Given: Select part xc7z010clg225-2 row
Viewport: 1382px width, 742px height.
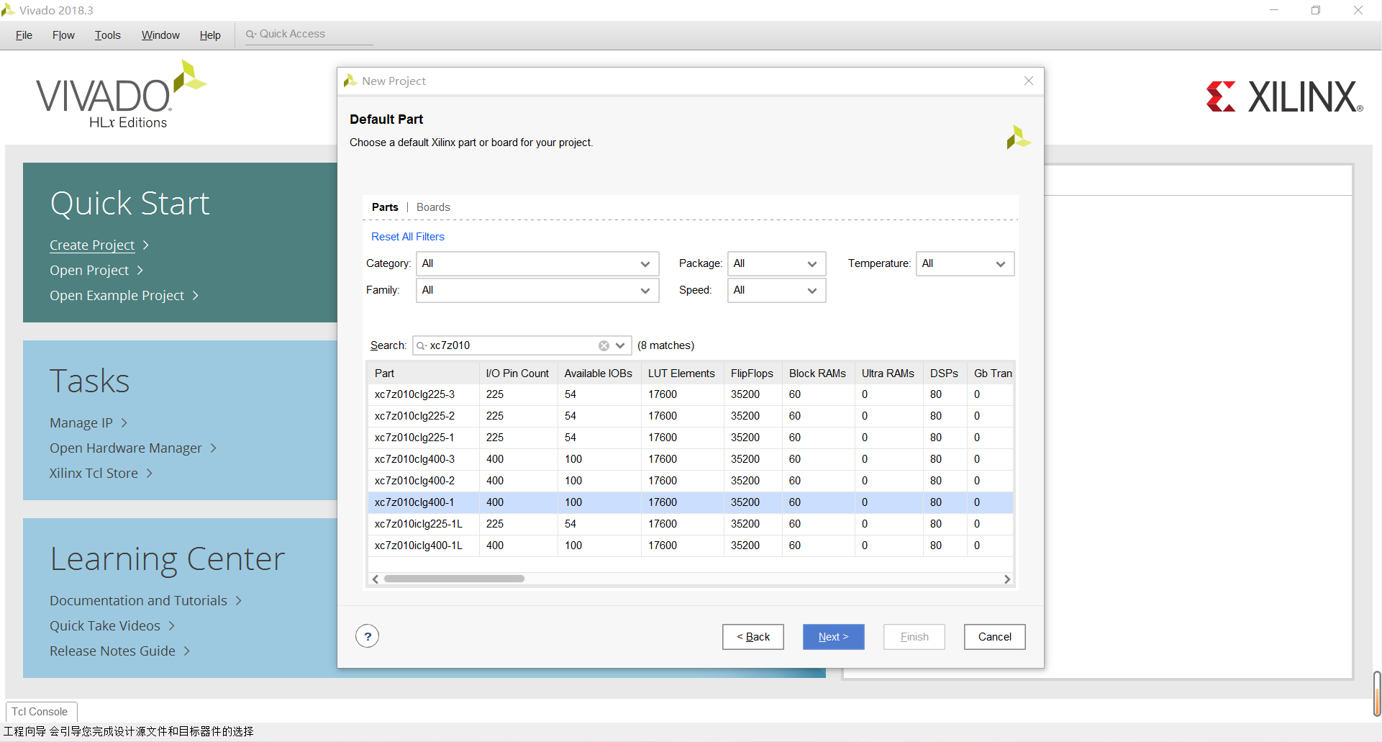Looking at the screenshot, I should point(691,416).
